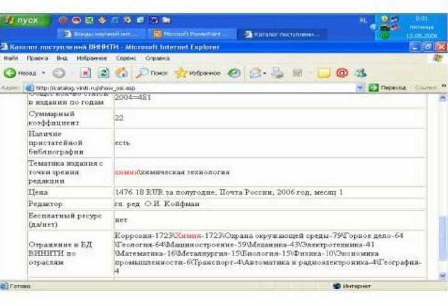
Task: Open the Избранное menu
Action: tap(91, 58)
